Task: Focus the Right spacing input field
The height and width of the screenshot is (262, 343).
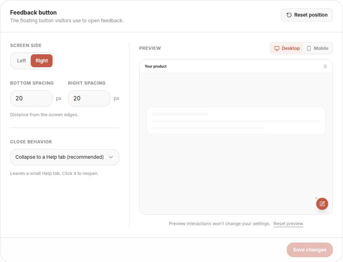Action: click(89, 98)
